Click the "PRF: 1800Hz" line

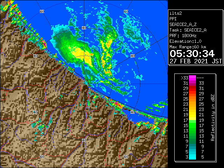point(183,36)
